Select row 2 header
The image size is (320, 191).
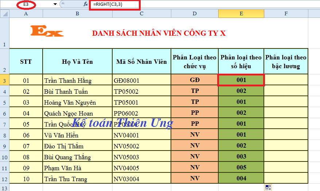4,61
